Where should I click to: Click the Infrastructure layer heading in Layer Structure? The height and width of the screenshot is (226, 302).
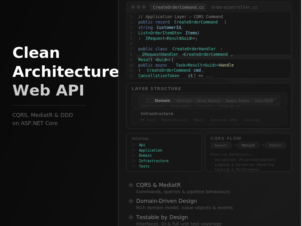[x=157, y=114]
